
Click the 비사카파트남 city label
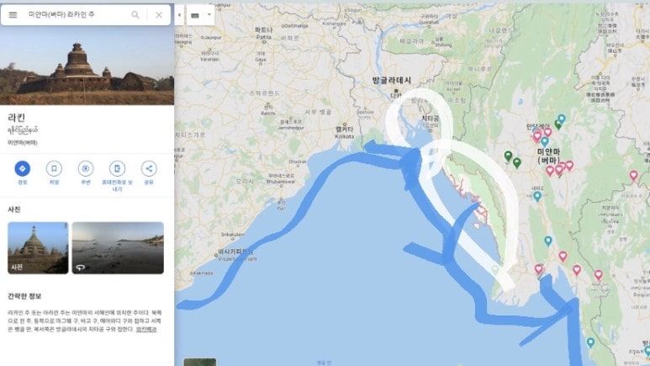coord(235,252)
